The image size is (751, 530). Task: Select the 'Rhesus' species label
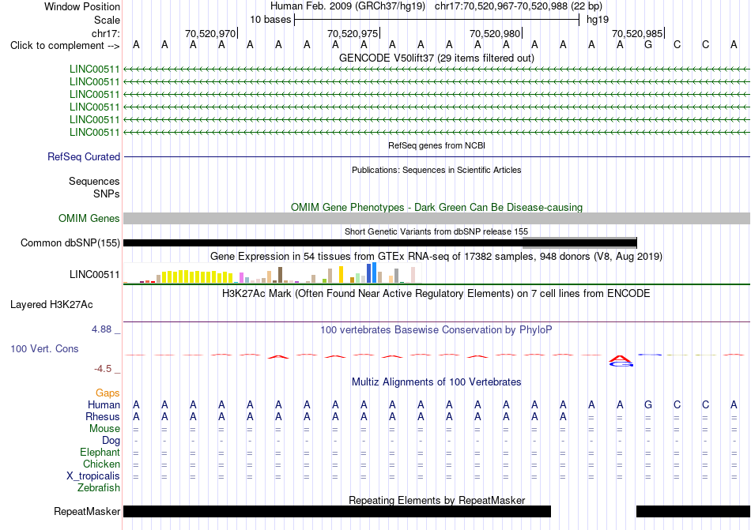coord(103,416)
